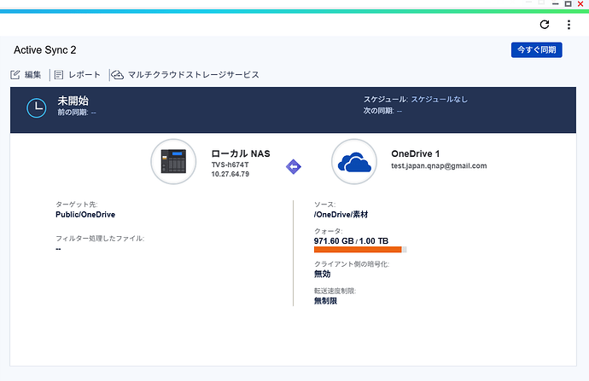
Task: Click the purple sync direction arrow
Action: (x=293, y=167)
